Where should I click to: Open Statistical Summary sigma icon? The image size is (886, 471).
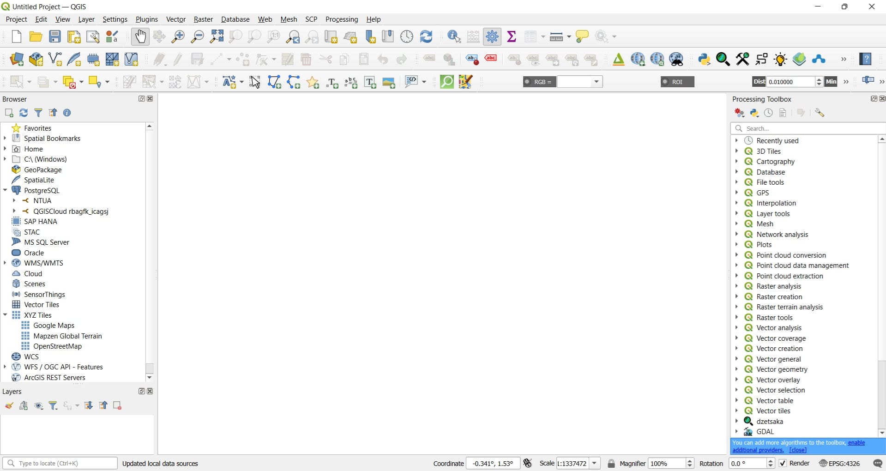(512, 36)
